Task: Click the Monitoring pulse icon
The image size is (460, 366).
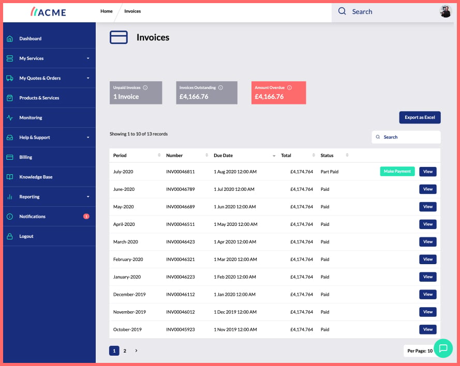Action: point(10,118)
